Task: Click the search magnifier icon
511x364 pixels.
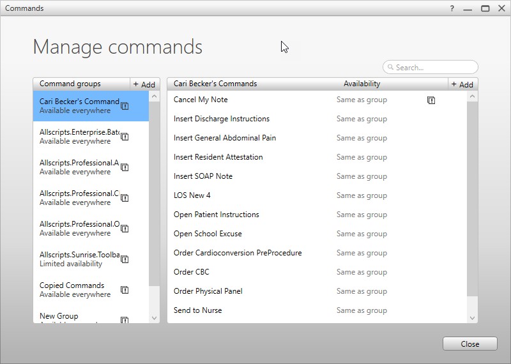Action: click(x=390, y=68)
